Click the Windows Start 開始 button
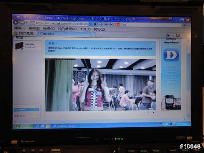The width and height of the screenshot is (204, 153). point(22,126)
